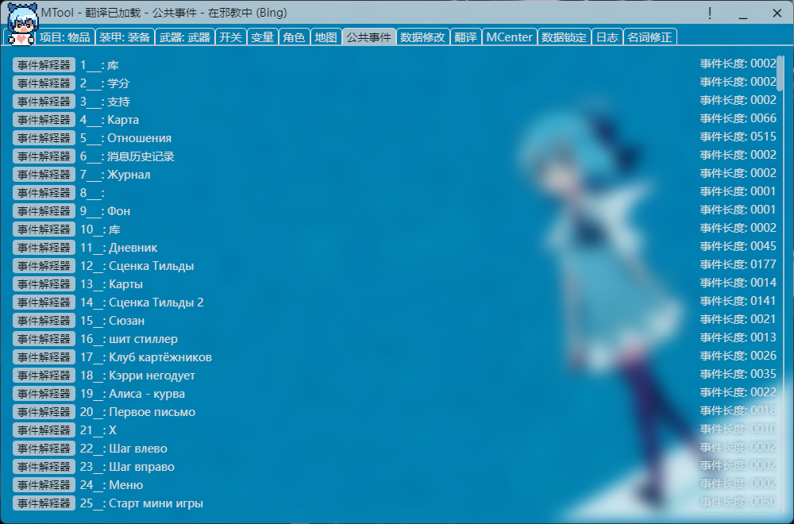Switch to the 角色 tab
This screenshot has width=794, height=524.
[x=294, y=37]
